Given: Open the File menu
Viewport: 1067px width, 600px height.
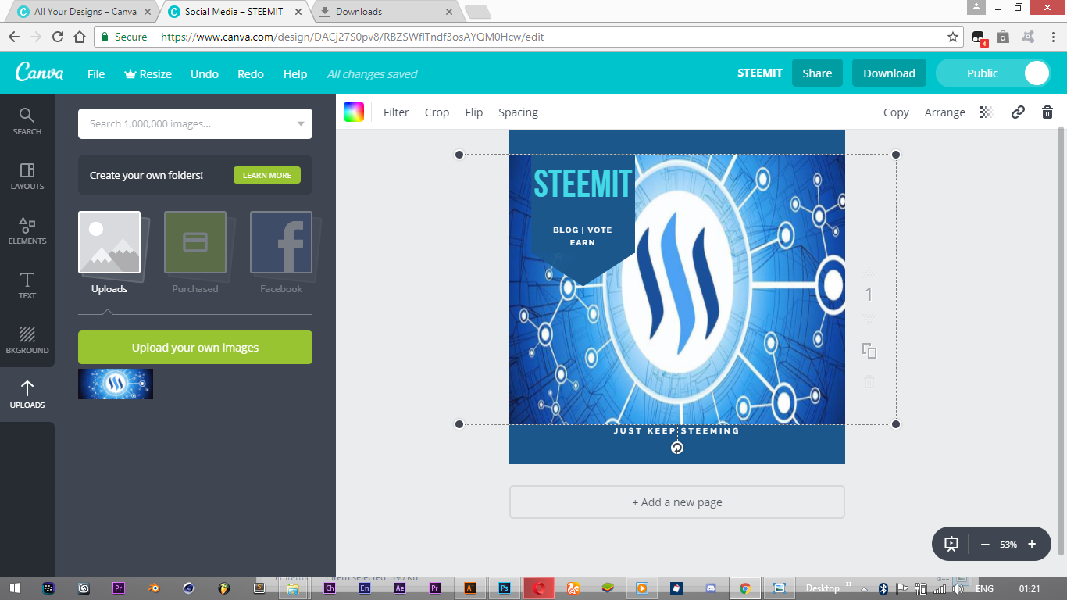Looking at the screenshot, I should [96, 73].
